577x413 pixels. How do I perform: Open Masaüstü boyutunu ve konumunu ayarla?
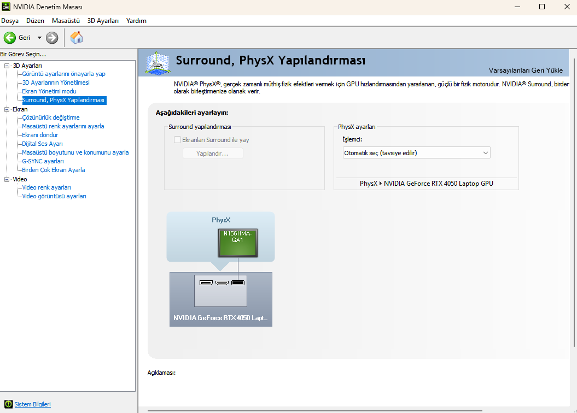(75, 152)
